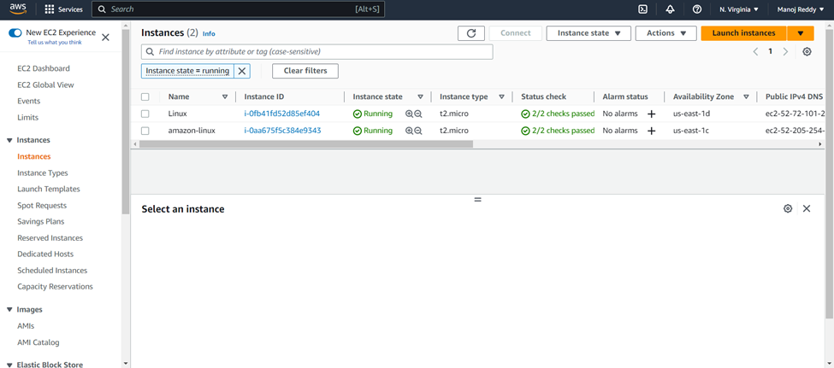Open Savings Plans page
Image resolution: width=834 pixels, height=368 pixels.
[x=41, y=221]
